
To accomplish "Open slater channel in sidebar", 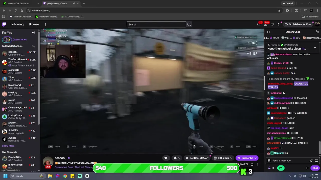I will pos(19,101).
